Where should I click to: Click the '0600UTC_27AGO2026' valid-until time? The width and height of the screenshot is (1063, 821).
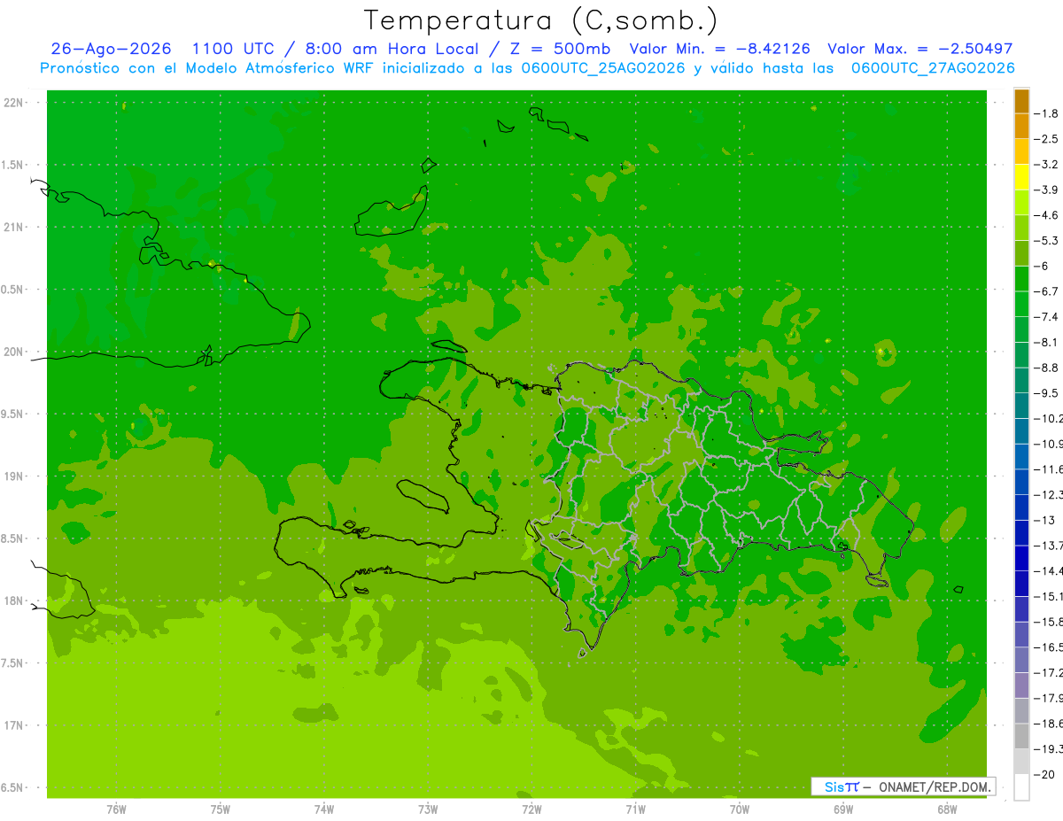point(933,68)
